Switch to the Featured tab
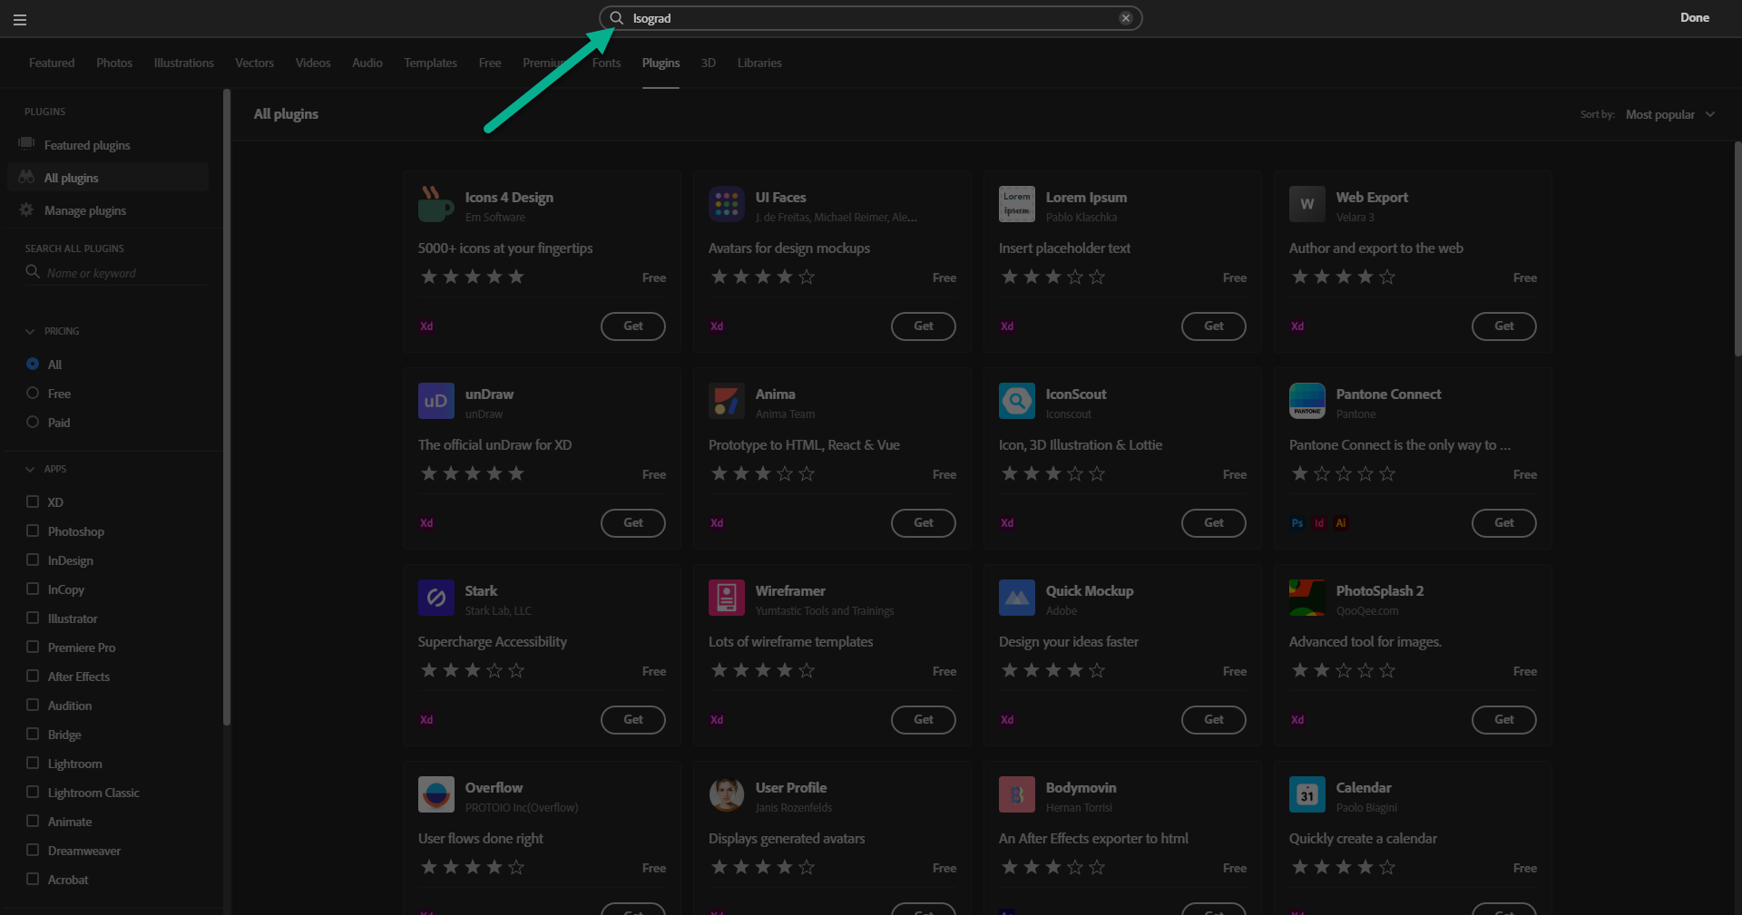Screen dimensions: 1742x915 (52, 63)
